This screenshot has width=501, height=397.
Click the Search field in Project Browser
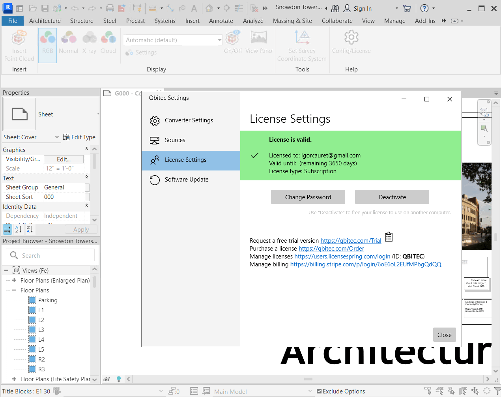pos(50,255)
